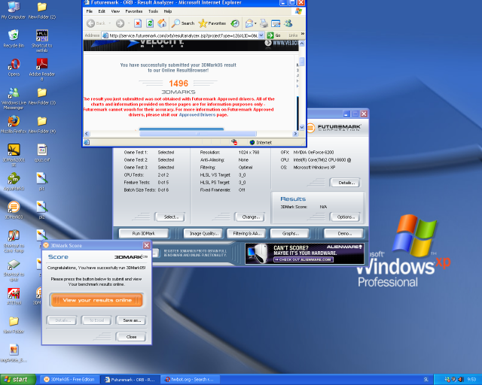Click the IE History icon
This screenshot has height=385, width=482.
click(x=235, y=23)
